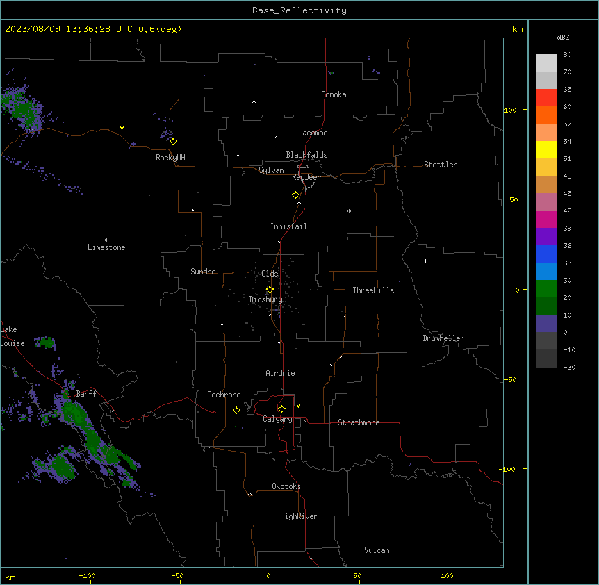Click the magenta 42 dBZ color swatch
Viewport: 599px width, 585px height.
click(x=546, y=219)
